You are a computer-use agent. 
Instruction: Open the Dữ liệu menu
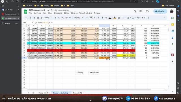(x=66, y=13)
